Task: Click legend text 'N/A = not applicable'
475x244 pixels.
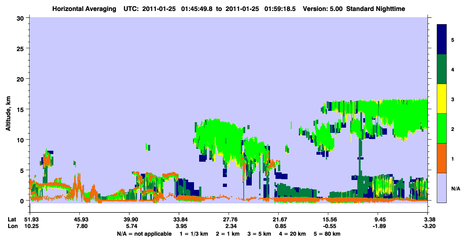Action: [x=144, y=233]
